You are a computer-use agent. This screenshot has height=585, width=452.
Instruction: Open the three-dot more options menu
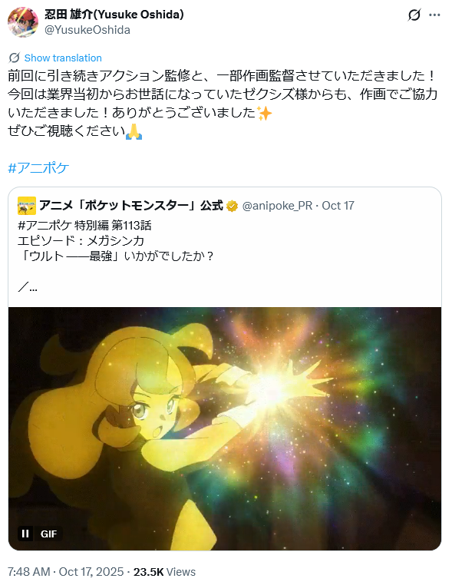point(434,15)
